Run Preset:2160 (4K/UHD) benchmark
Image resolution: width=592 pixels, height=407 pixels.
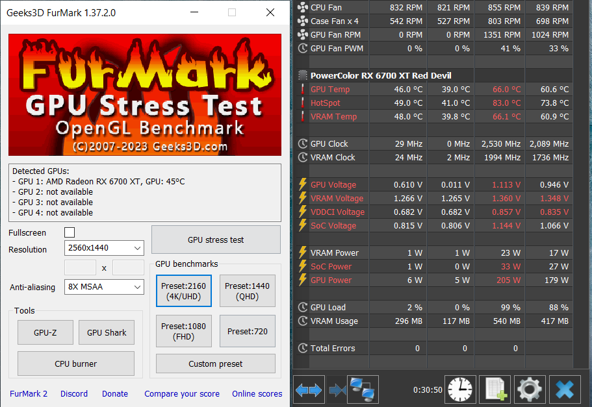click(x=183, y=291)
